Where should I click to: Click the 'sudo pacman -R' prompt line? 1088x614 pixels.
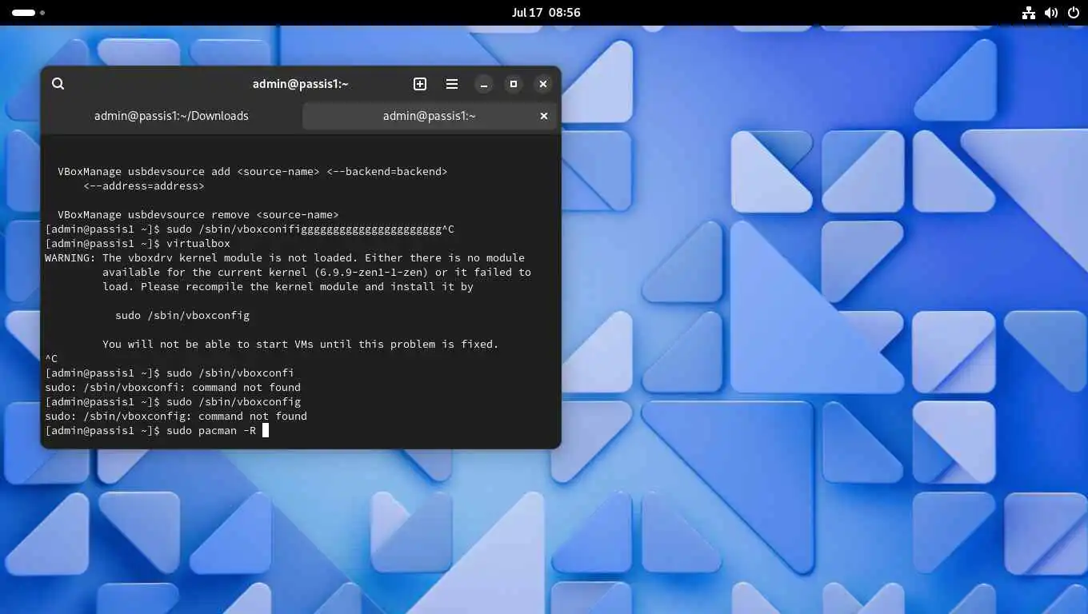[x=157, y=431]
